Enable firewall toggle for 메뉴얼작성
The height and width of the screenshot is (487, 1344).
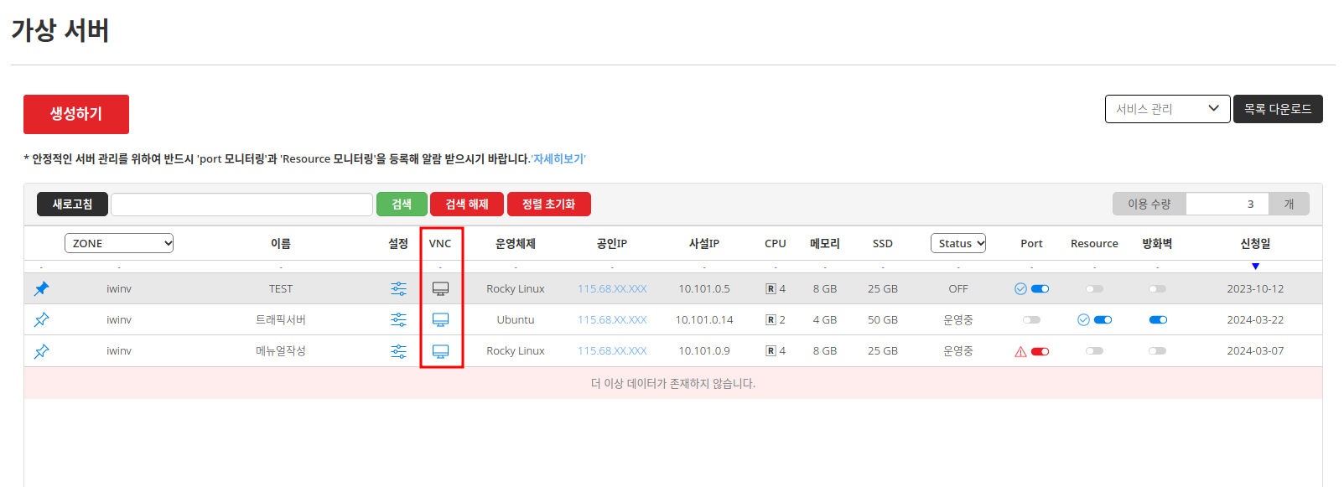click(1157, 350)
